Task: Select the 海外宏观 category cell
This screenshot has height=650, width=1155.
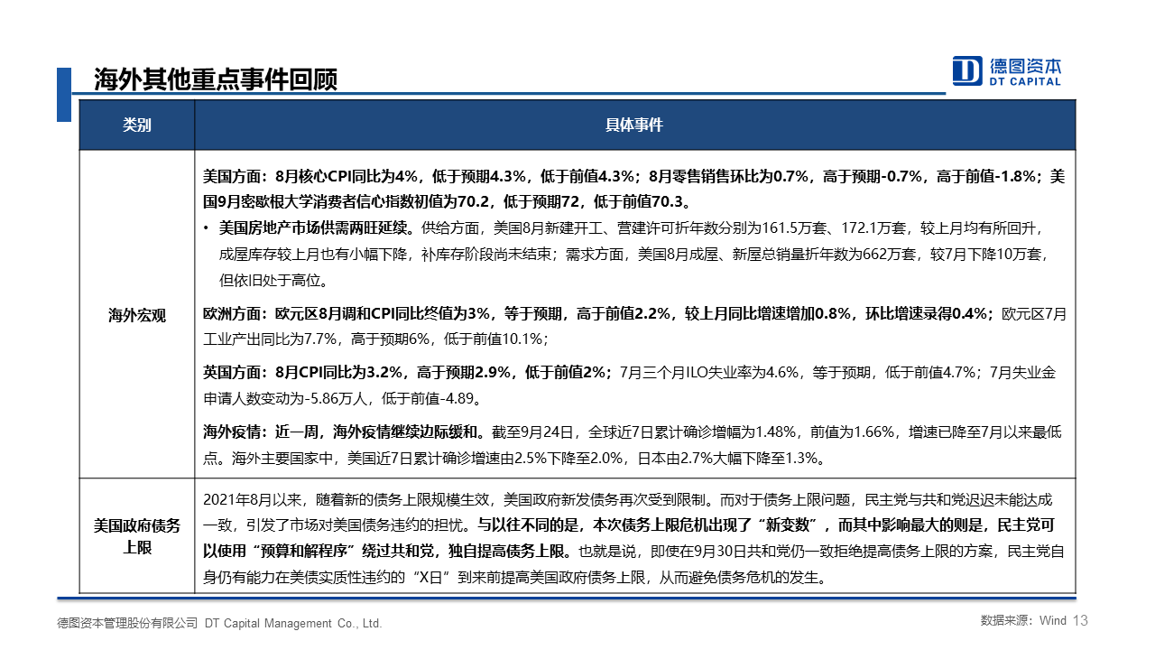Action: (137, 314)
